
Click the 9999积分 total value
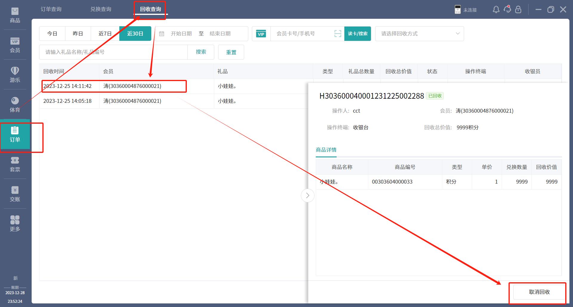[x=467, y=128]
